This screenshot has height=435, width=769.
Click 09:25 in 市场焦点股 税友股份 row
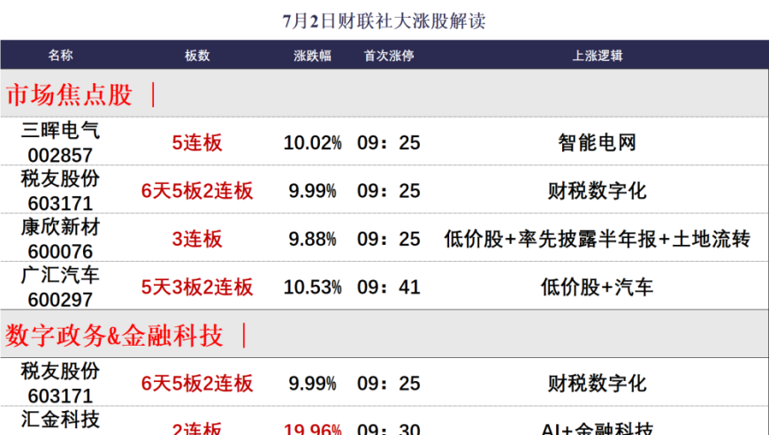(x=389, y=191)
